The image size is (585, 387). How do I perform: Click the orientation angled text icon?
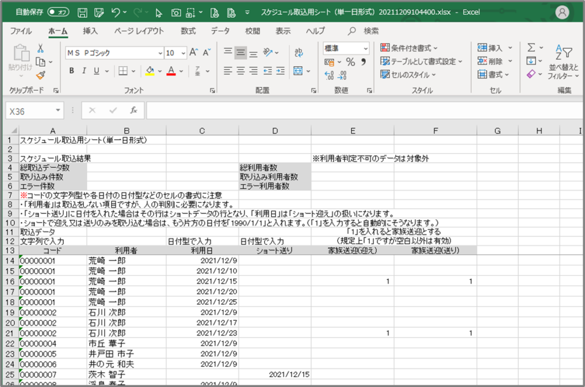268,53
